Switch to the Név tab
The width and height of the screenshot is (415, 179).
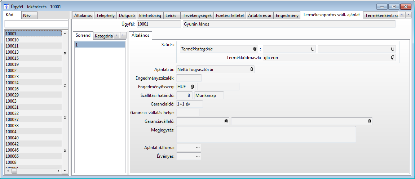(x=29, y=15)
